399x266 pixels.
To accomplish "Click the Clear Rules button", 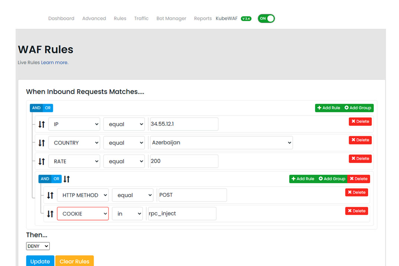I will pyautogui.click(x=74, y=261).
